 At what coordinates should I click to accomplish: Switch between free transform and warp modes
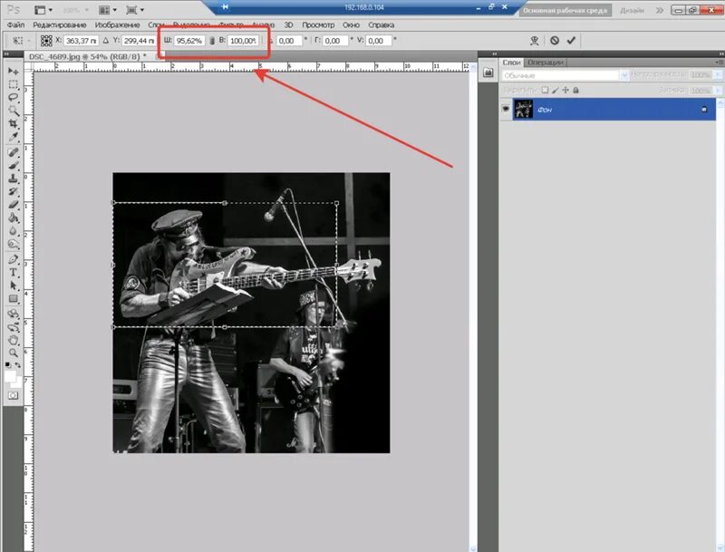(x=535, y=41)
